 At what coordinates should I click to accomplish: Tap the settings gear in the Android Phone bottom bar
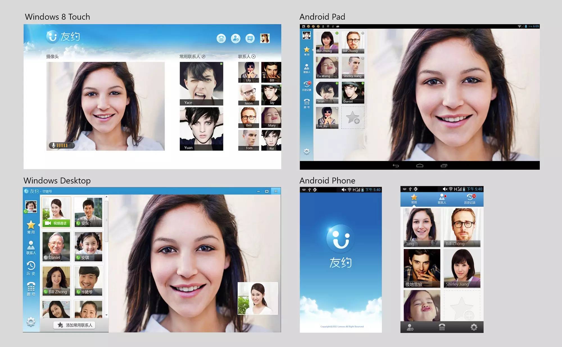tap(474, 327)
